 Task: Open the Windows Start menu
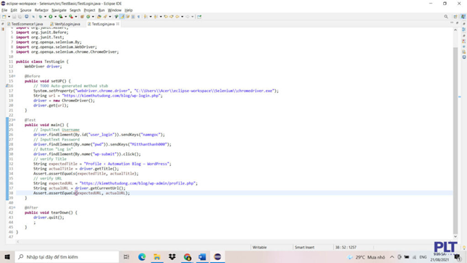[7, 256]
